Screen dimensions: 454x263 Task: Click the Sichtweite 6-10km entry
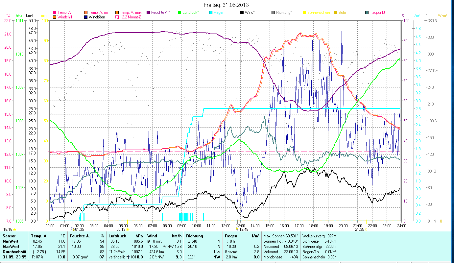(319, 241)
